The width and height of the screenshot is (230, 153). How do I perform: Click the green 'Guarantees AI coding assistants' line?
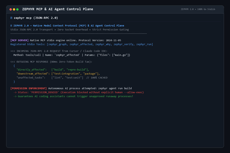pos(73,96)
